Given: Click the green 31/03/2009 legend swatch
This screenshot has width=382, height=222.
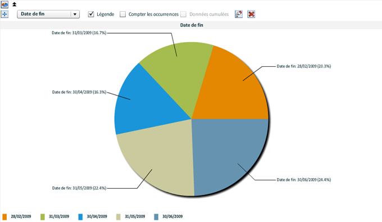Looking at the screenshot, I should [42, 216].
